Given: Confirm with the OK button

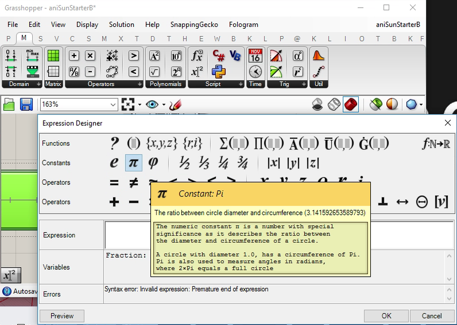Looking at the screenshot, I should point(386,316).
